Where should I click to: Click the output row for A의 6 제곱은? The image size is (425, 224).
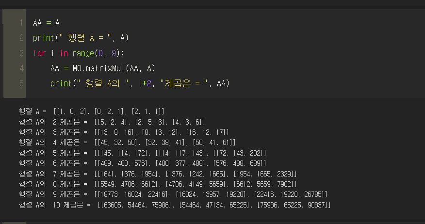coord(143,163)
